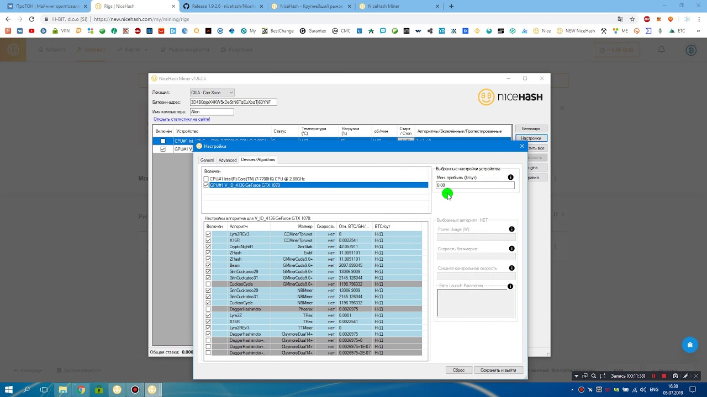This screenshot has width=707, height=397.
Task: Switch to the General settings tab
Action: coord(207,160)
